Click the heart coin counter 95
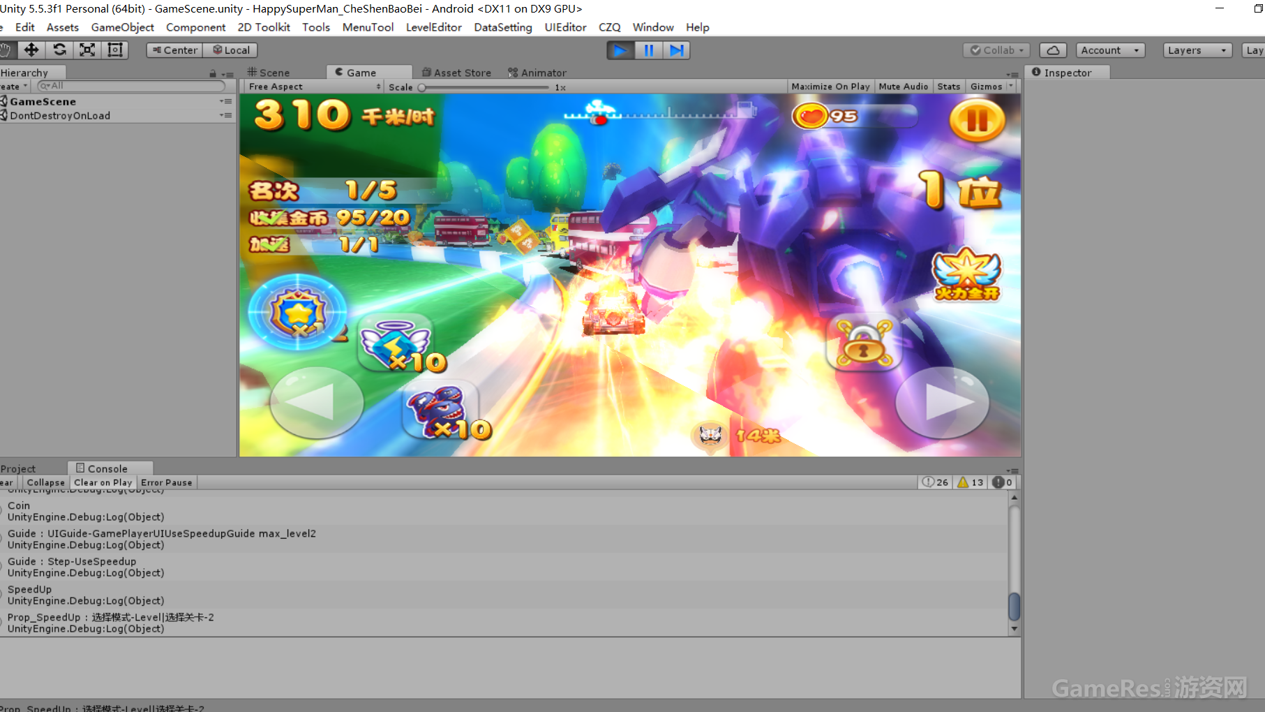 (x=855, y=117)
